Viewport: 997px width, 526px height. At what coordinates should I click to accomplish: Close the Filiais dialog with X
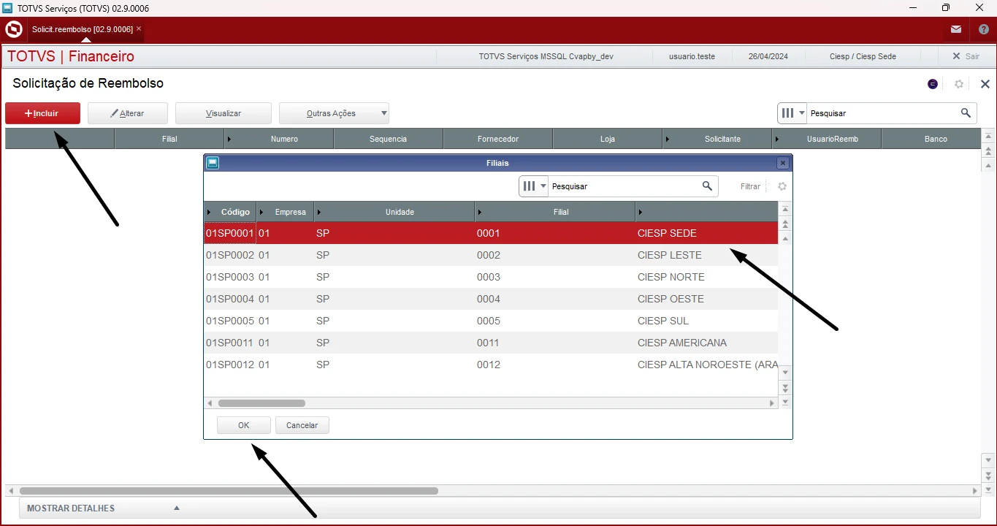782,163
